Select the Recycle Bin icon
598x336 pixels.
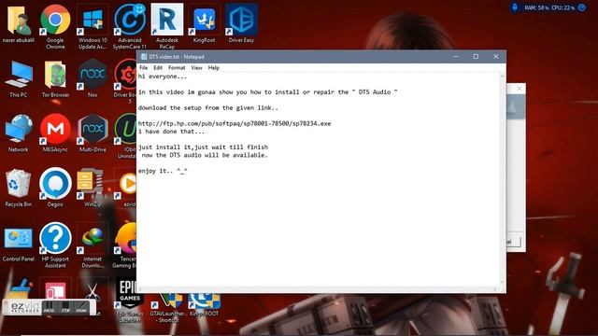[x=18, y=189]
